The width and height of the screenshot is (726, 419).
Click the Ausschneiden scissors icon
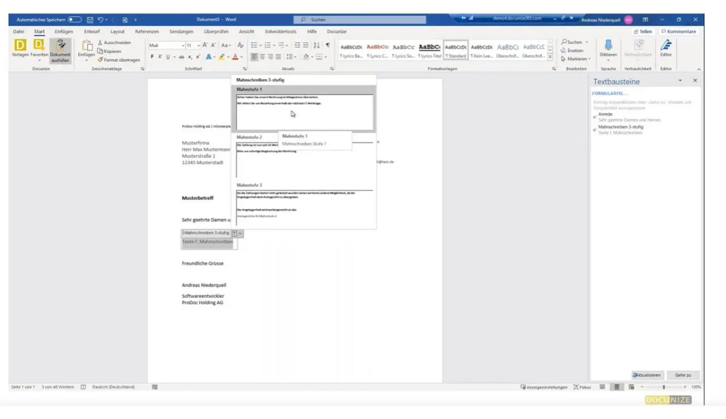pos(100,43)
